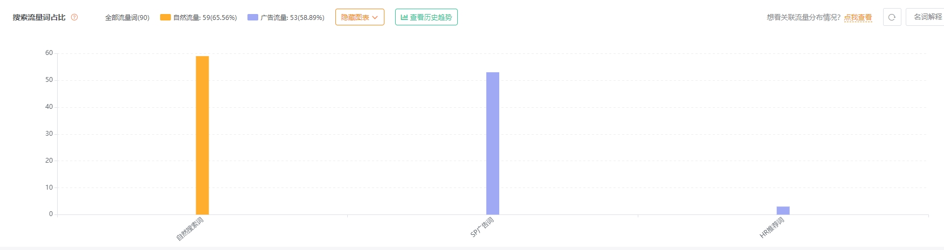Follow the 点我查看 link
The height and width of the screenshot is (250, 944).
point(858,18)
